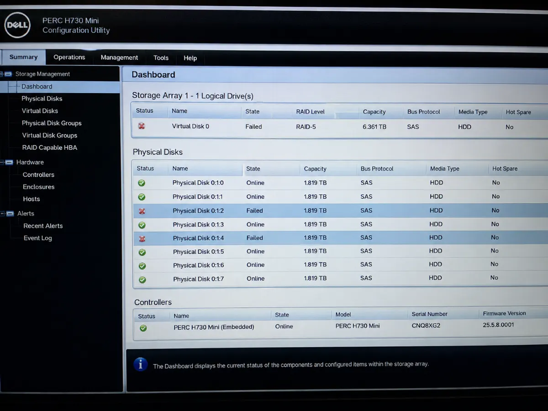Click the green status icon for Physical Disk 0:1:7
This screenshot has height=411, width=548.
click(142, 279)
